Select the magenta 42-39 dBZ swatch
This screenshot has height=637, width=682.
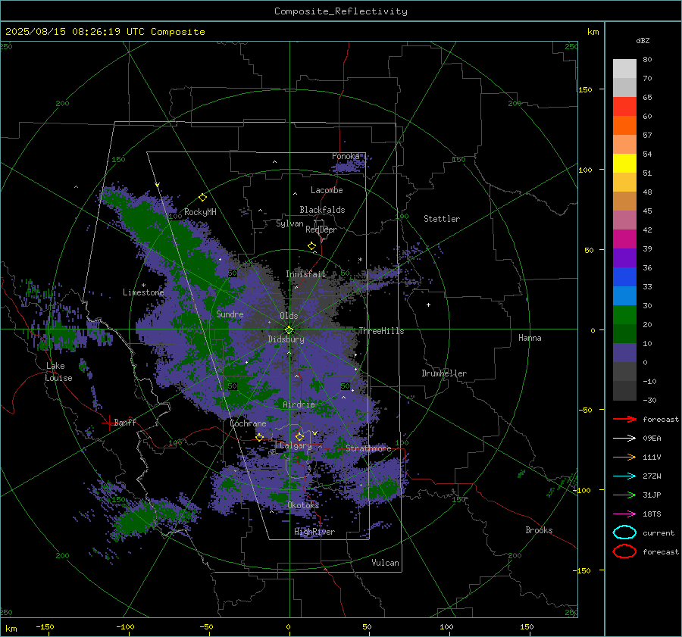click(624, 239)
